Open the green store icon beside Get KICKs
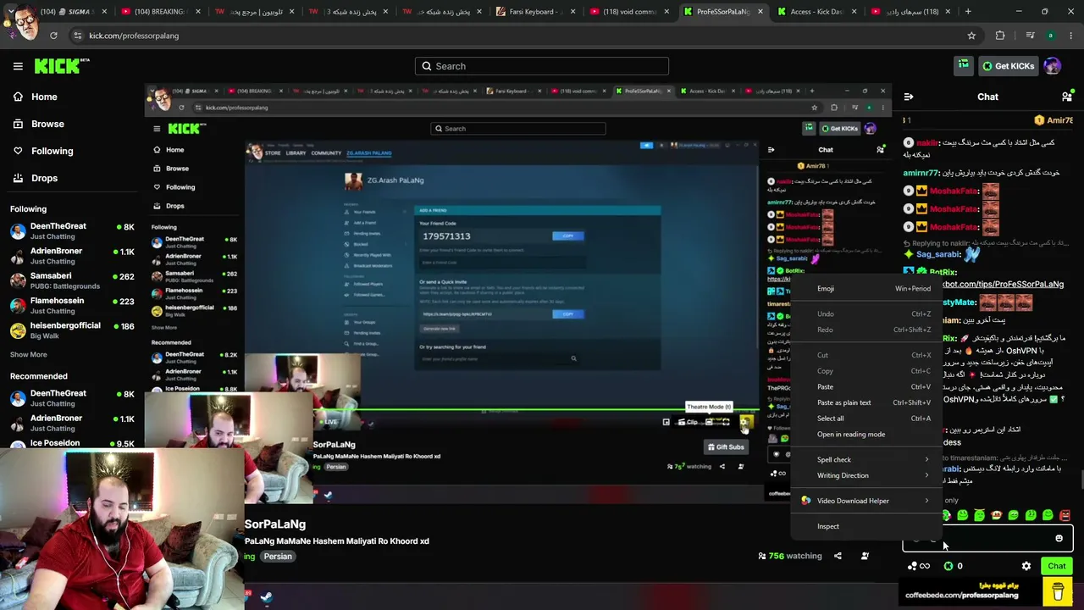 pyautogui.click(x=963, y=65)
